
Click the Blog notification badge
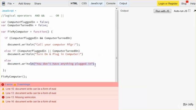coord(187,2)
